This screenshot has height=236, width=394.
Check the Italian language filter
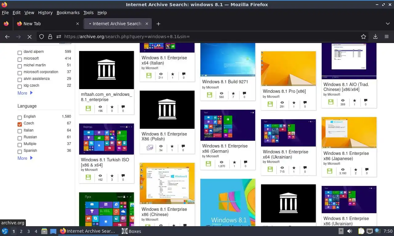coord(20,131)
